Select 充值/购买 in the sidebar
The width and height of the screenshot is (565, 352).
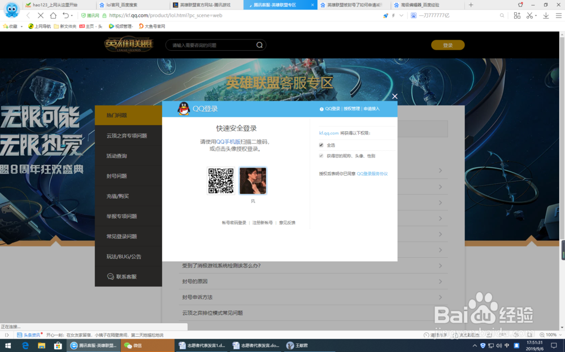pyautogui.click(x=128, y=196)
